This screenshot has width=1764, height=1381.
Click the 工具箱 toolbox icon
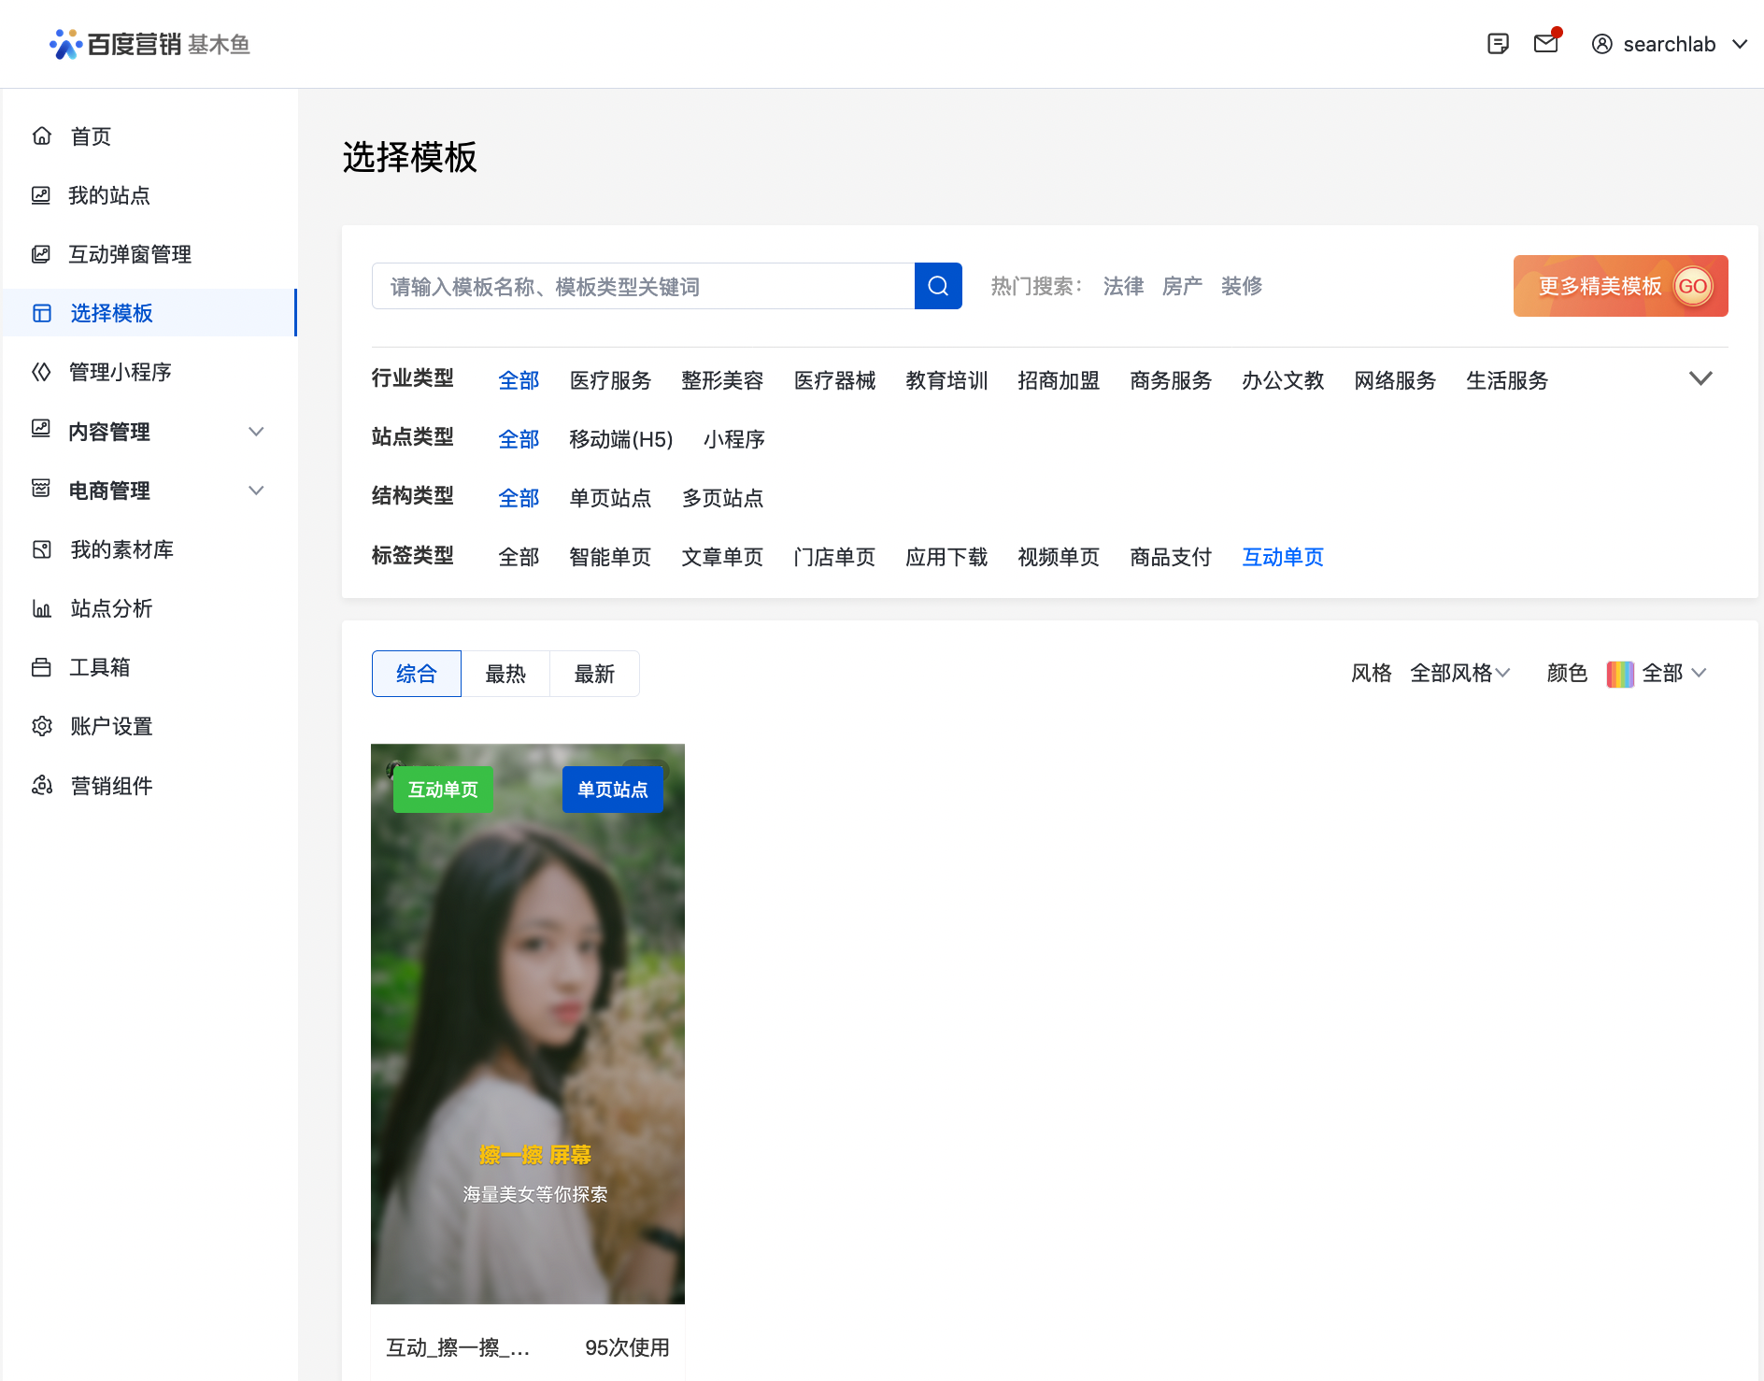[42, 668]
